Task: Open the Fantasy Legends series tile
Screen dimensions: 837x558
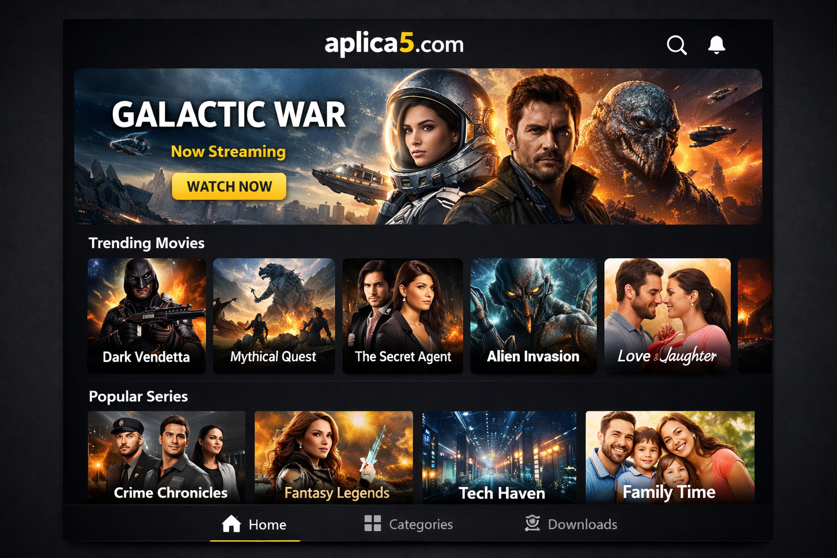Action: (333, 457)
